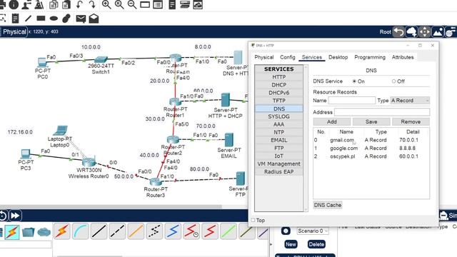Select EMAIL service

click(279, 140)
